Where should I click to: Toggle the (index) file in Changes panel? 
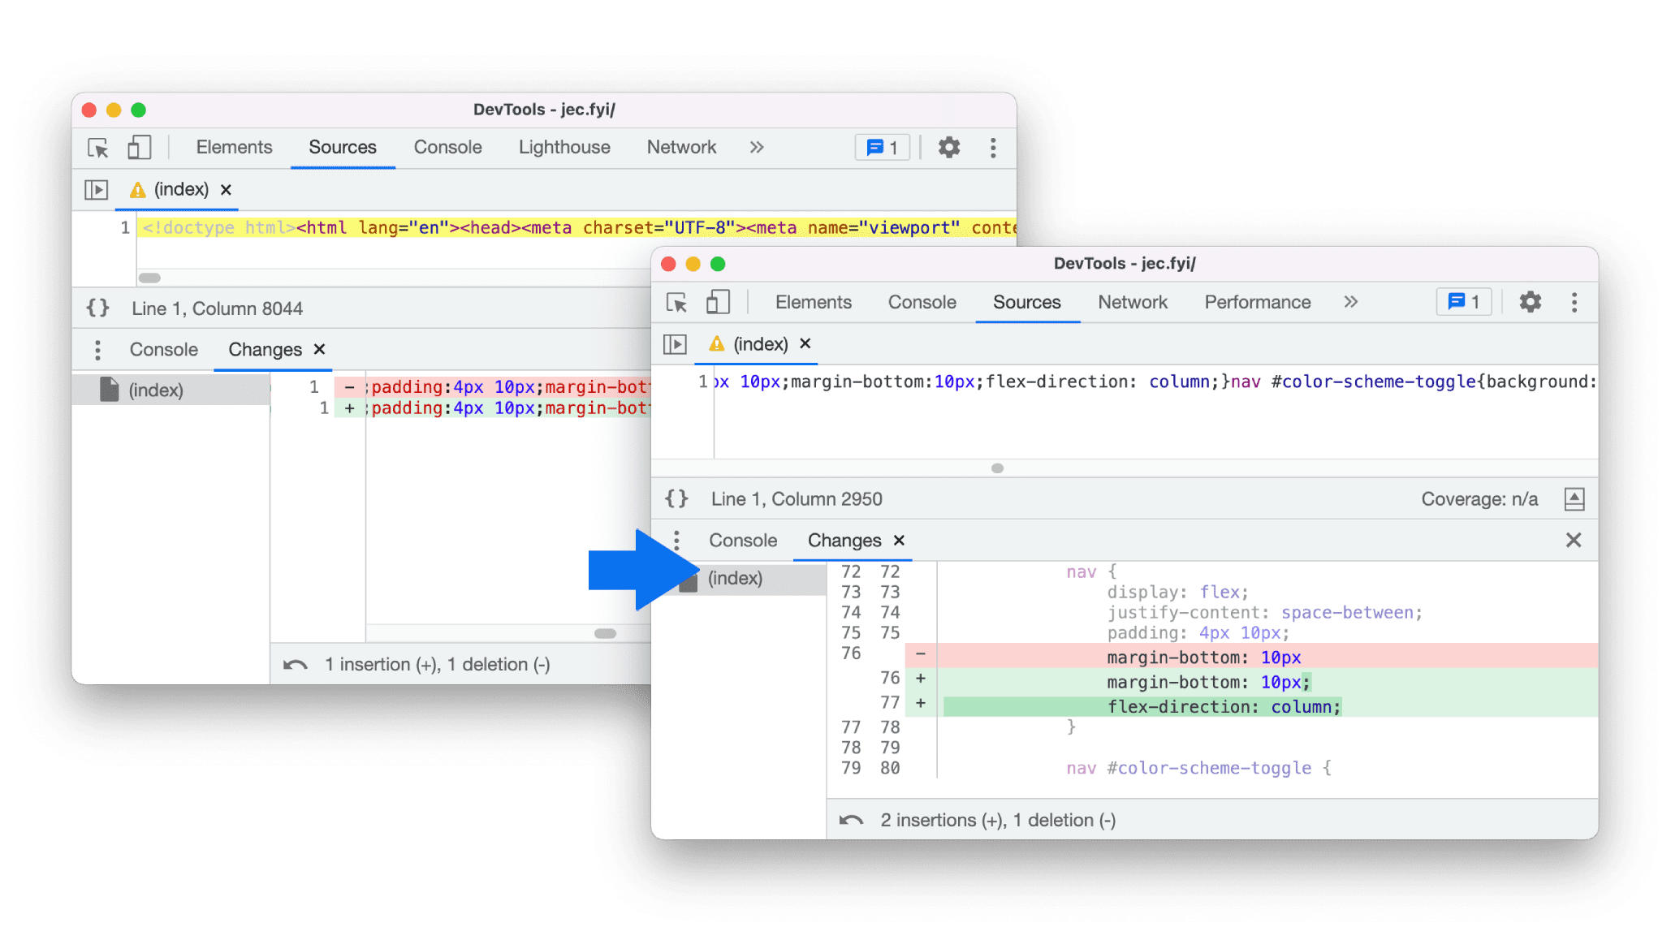pos(733,577)
